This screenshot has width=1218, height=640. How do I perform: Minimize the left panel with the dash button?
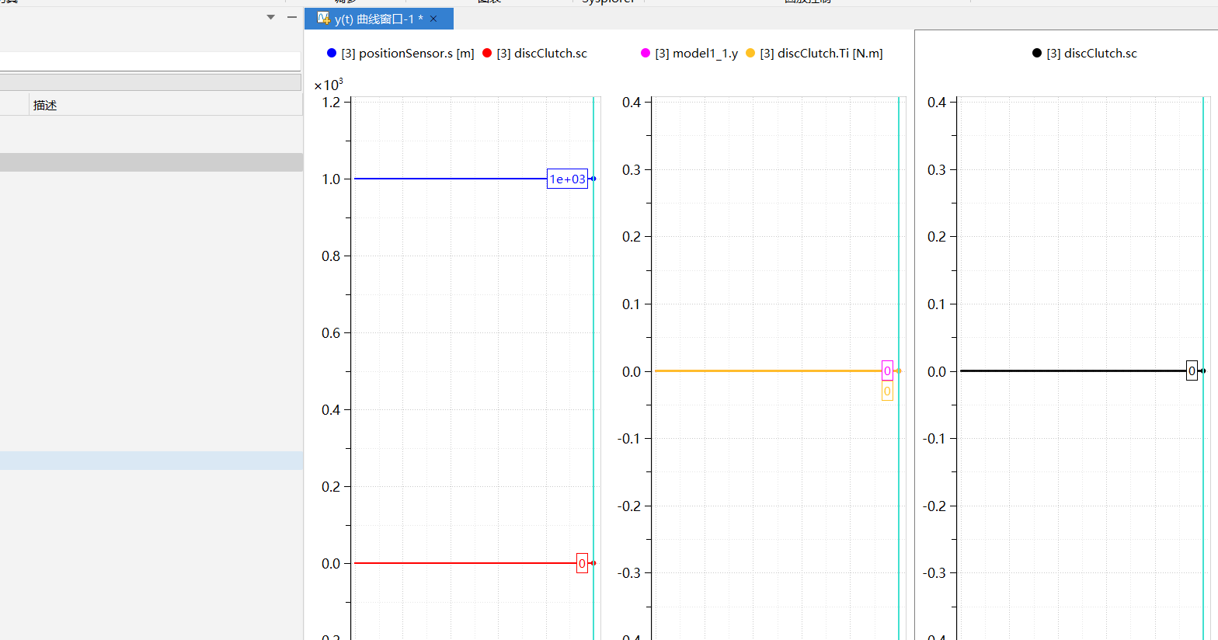[x=292, y=17]
